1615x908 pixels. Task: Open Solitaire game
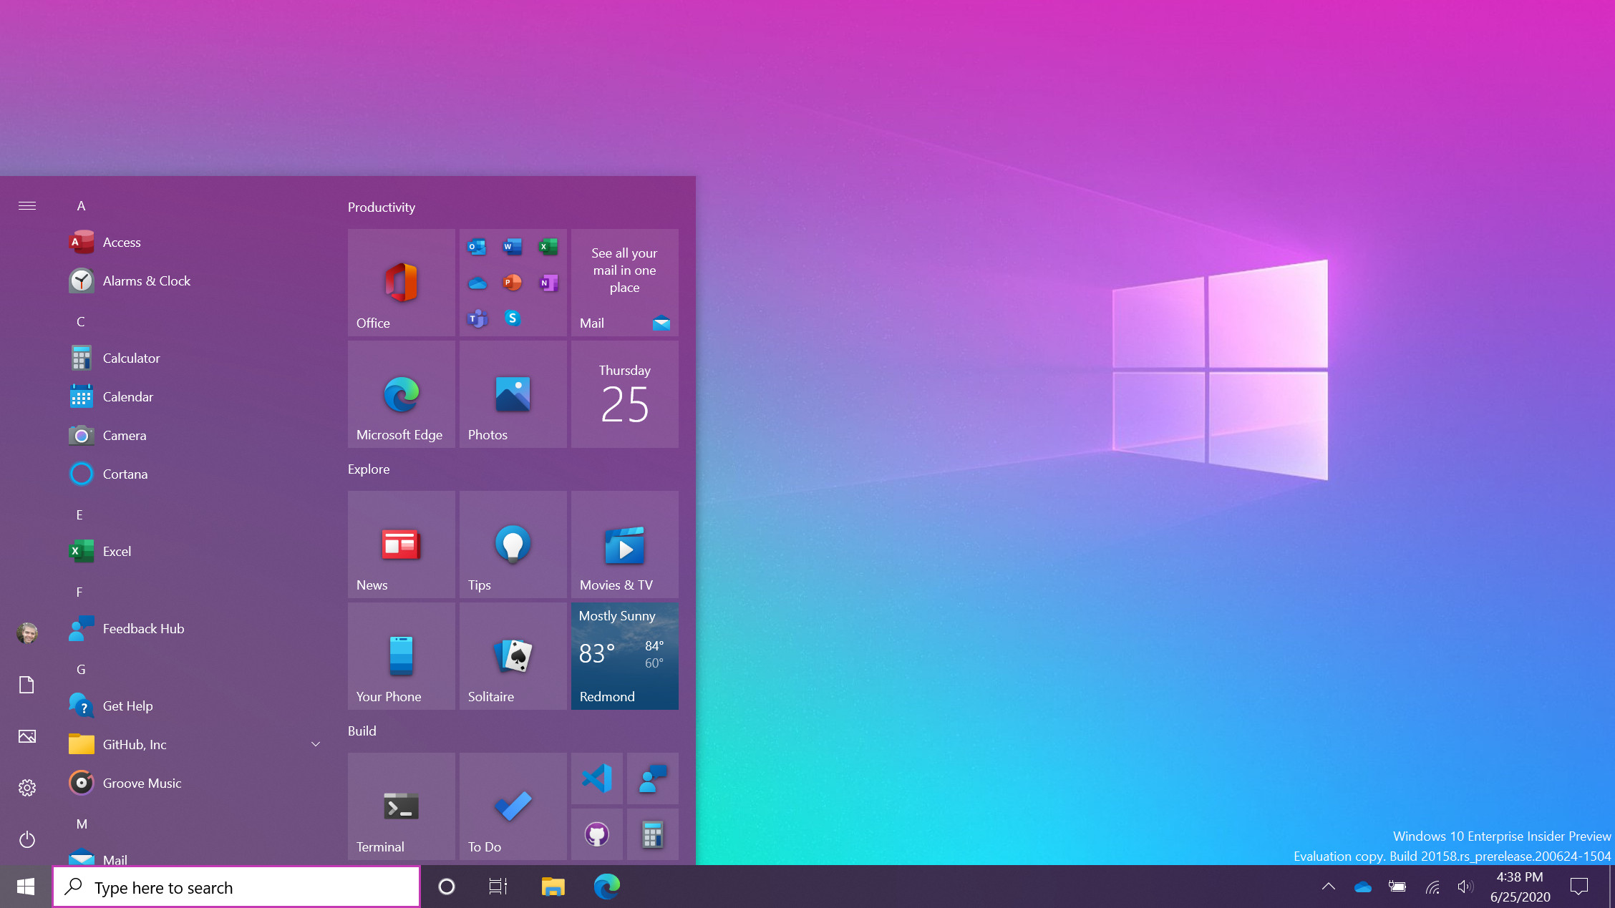[513, 655]
